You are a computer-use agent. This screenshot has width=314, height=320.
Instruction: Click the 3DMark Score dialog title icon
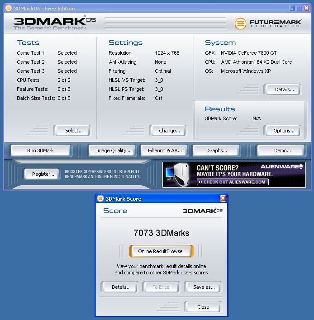click(x=100, y=198)
